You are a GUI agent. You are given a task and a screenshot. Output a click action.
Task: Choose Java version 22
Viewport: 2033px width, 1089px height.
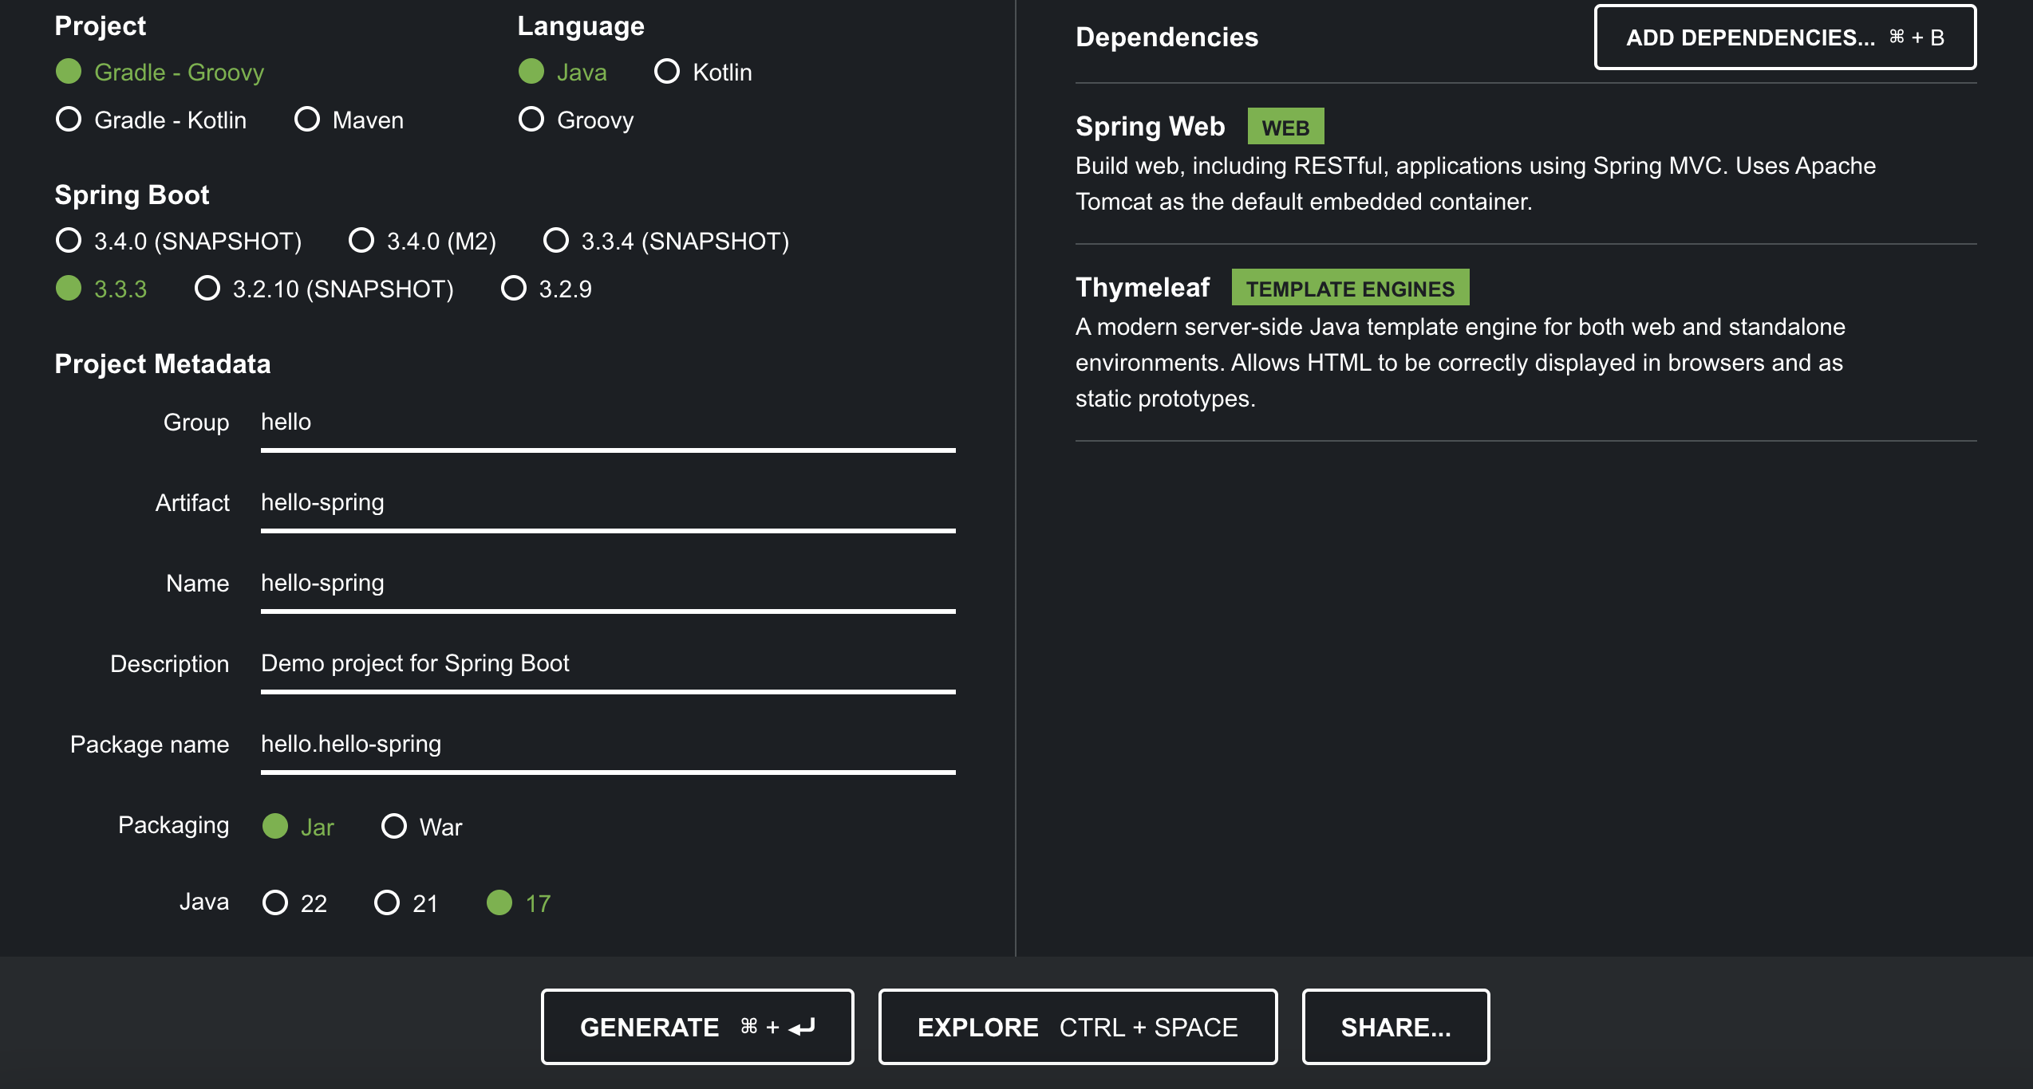[275, 902]
